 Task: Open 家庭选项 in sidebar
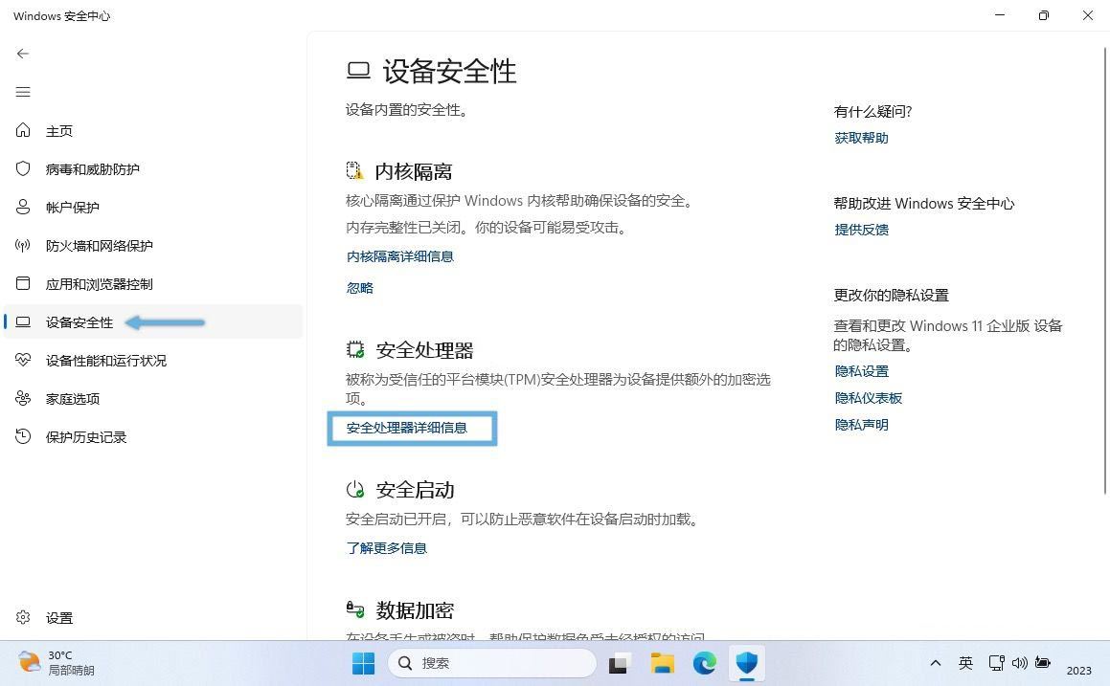pyautogui.click(x=72, y=399)
